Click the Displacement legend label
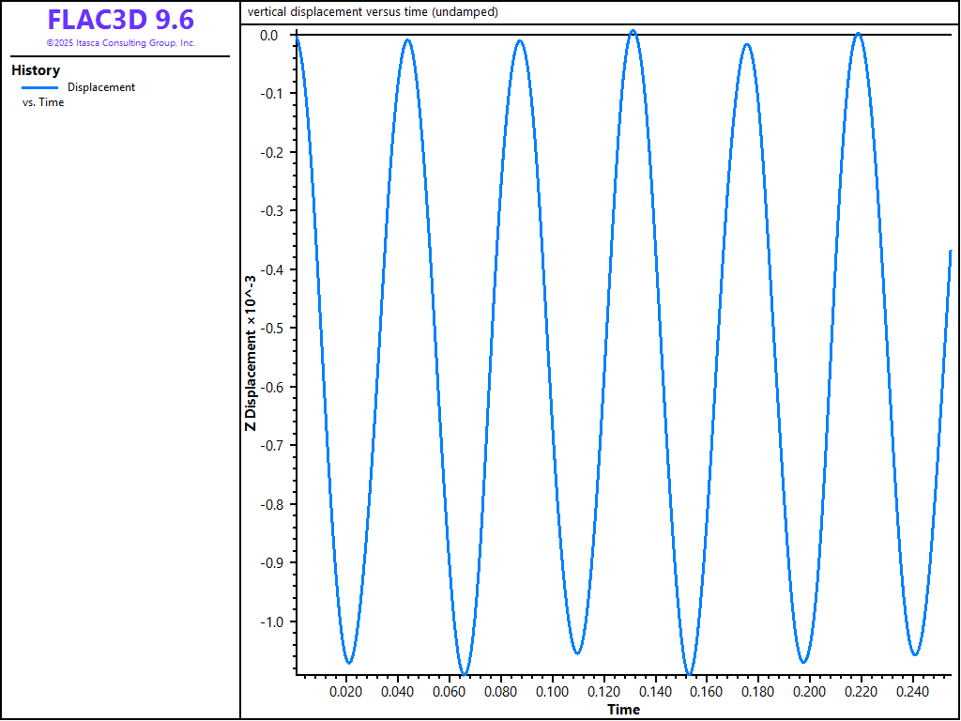961x721 pixels. pos(101,87)
